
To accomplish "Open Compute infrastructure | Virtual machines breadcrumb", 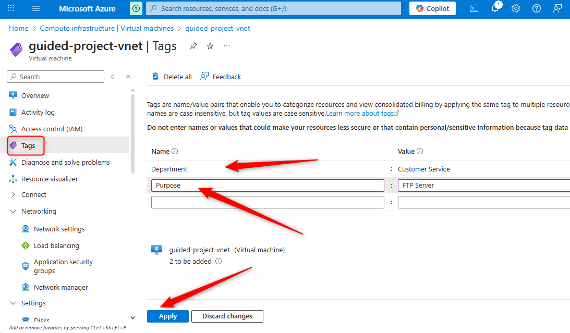I will pyautogui.click(x=107, y=28).
